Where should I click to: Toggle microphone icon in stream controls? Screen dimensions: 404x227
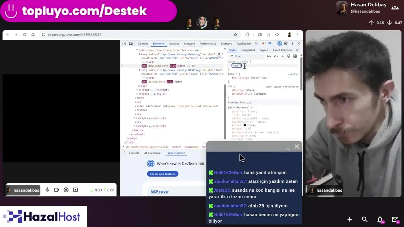click(x=47, y=190)
